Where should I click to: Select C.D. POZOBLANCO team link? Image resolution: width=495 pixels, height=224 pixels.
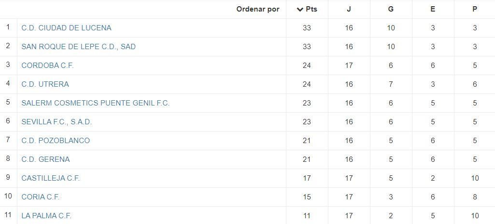(x=56, y=141)
